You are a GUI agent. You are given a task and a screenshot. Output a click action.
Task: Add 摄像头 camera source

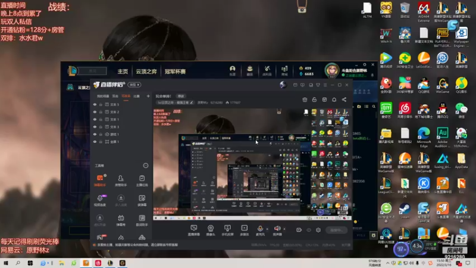tap(211, 230)
